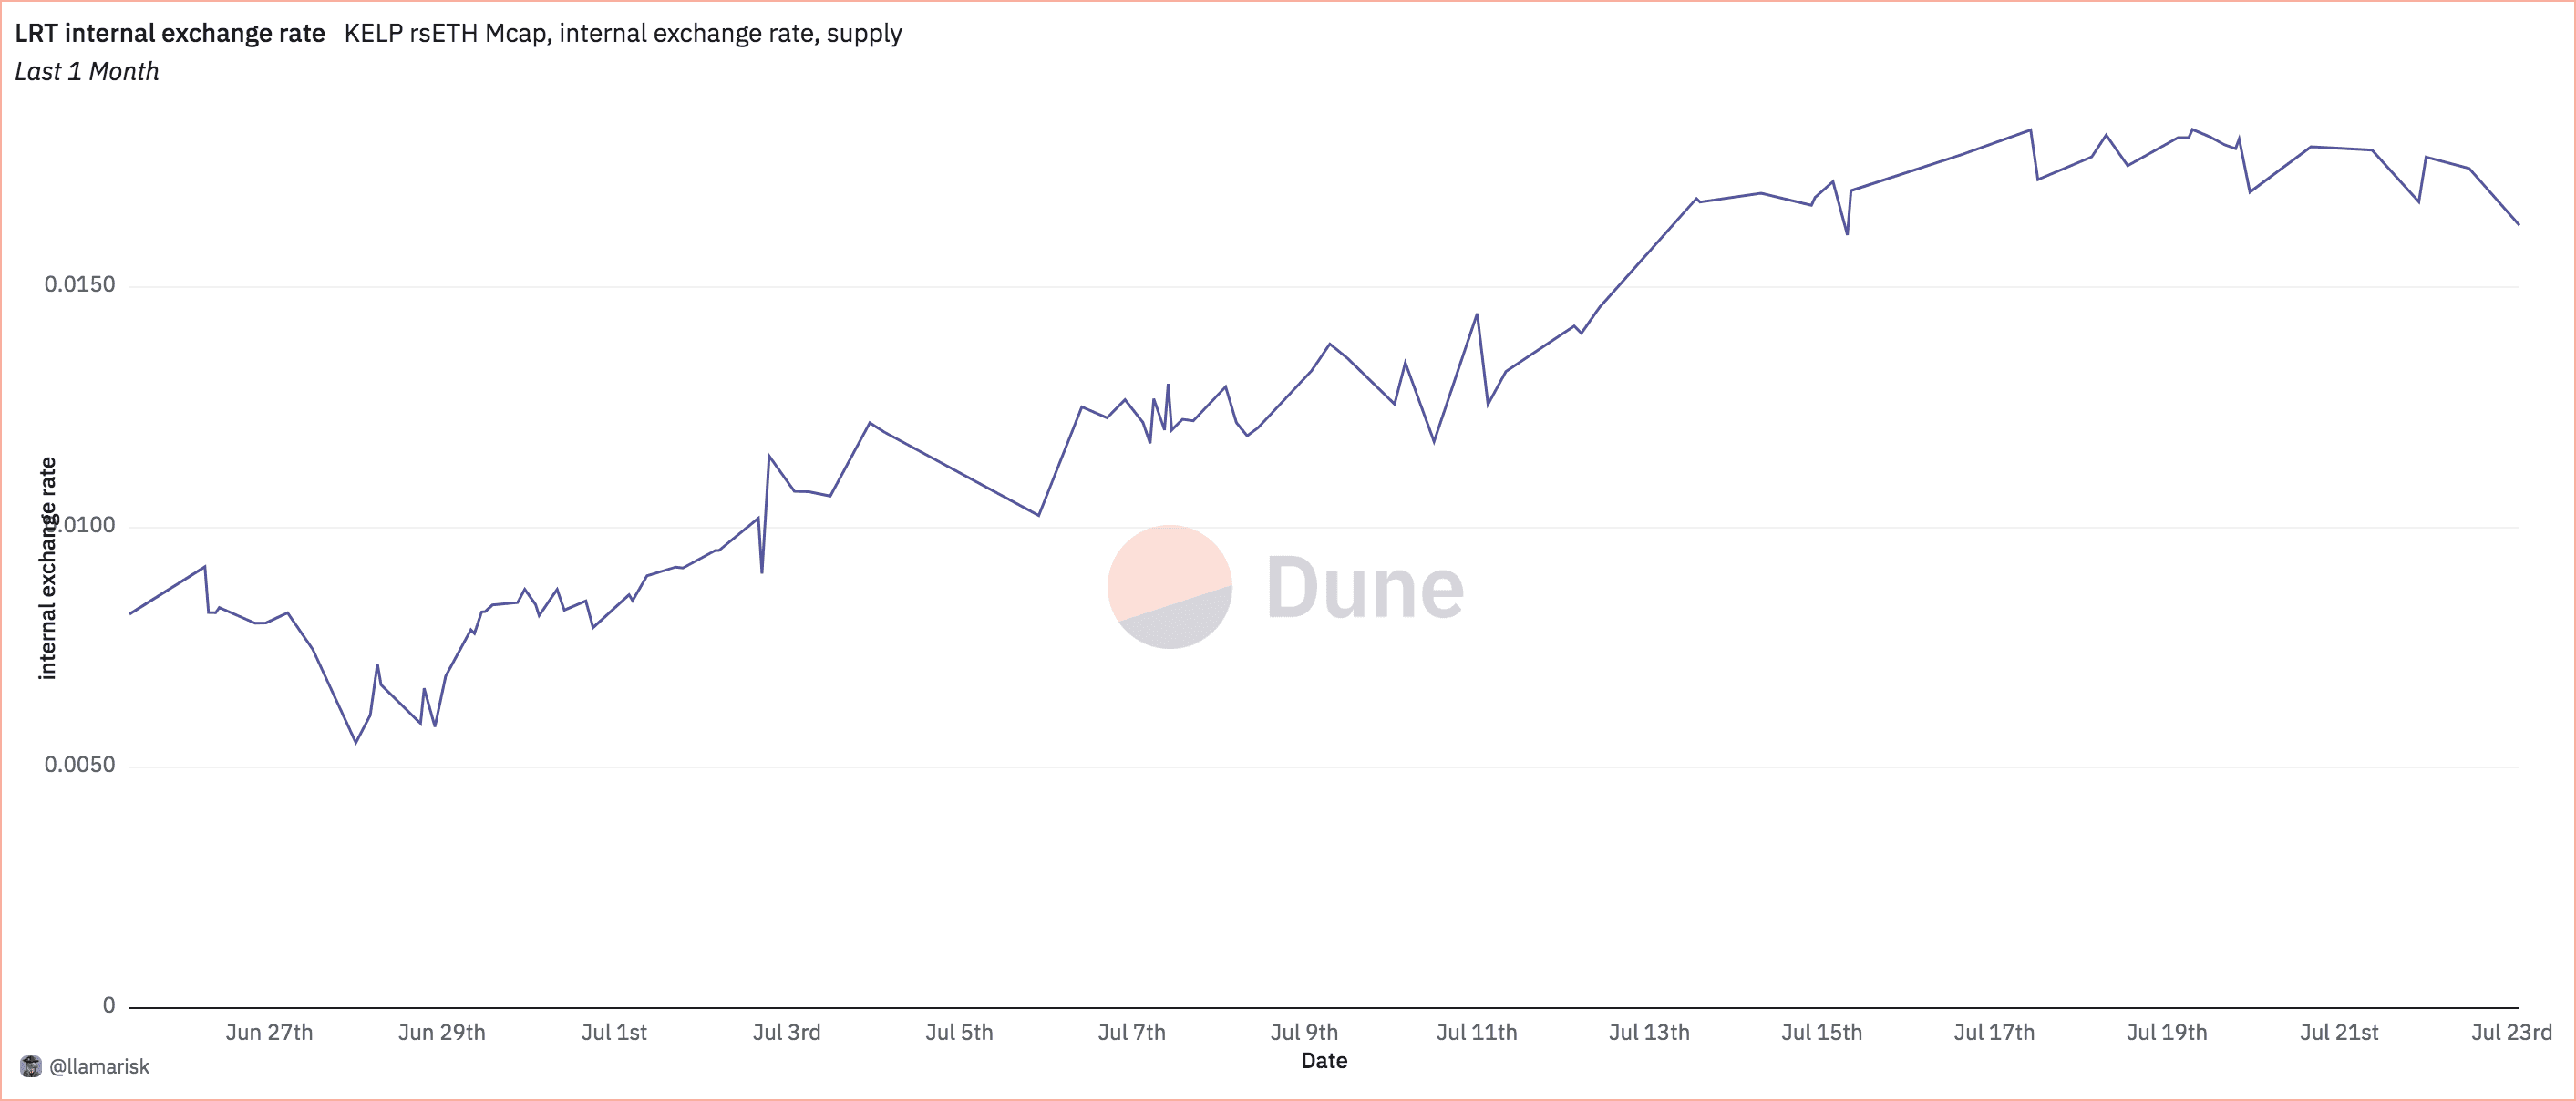Click the Jul 19th date tick label

(2166, 1032)
